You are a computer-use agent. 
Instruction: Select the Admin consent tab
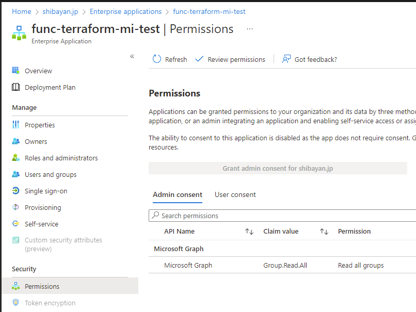click(178, 195)
